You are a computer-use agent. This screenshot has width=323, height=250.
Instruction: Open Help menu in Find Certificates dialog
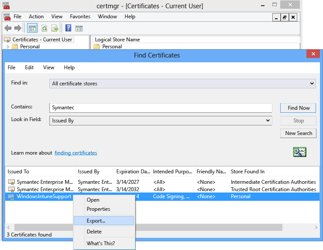[x=69, y=68]
